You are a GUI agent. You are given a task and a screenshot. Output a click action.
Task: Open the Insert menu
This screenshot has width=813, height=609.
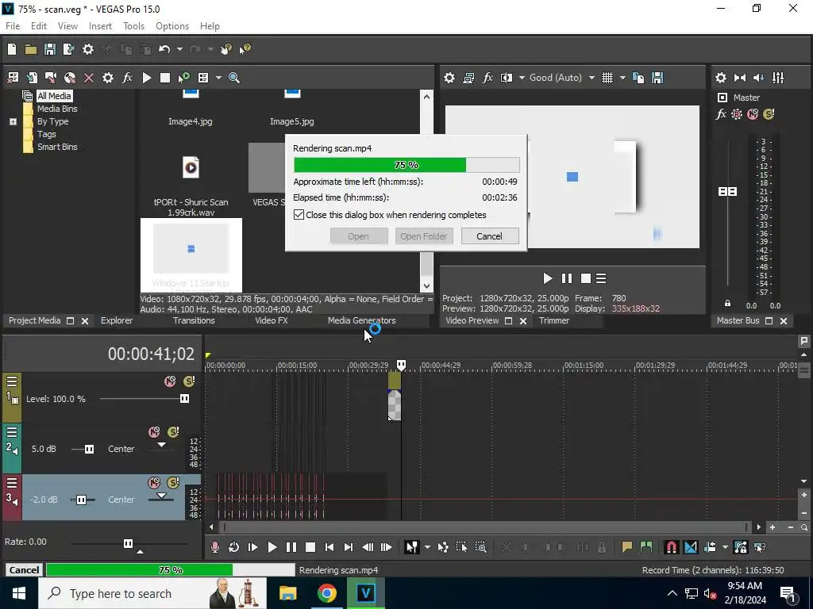(100, 26)
